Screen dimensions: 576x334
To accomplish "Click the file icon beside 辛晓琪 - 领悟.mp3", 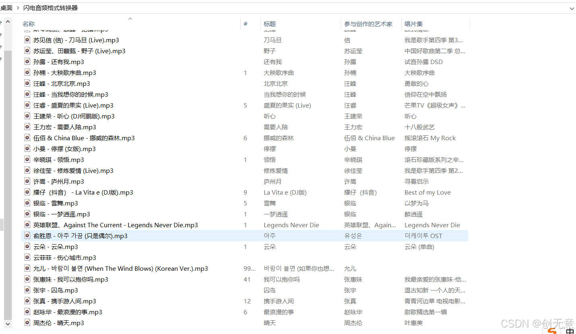I will (x=27, y=160).
